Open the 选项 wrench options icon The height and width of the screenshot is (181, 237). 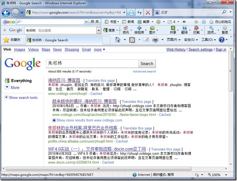[211, 30]
